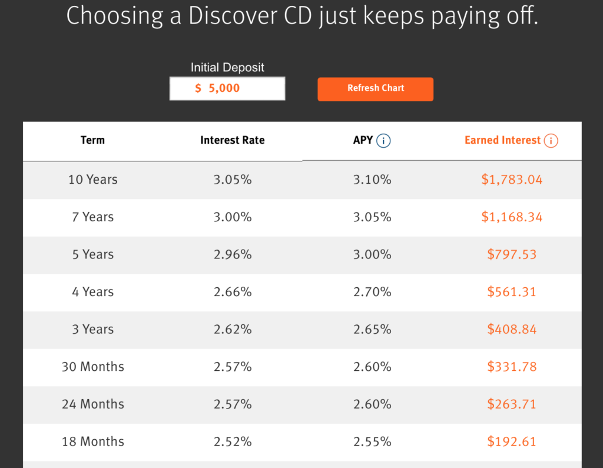Click the Interest Rate column header
Image resolution: width=603 pixels, height=468 pixels.
point(232,140)
